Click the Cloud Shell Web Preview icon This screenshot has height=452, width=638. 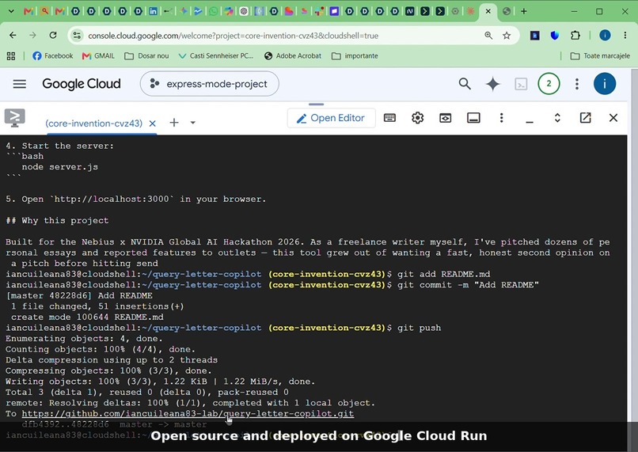445,118
